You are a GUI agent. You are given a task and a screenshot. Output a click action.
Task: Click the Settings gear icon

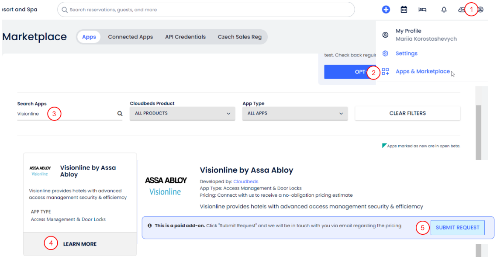coord(385,53)
